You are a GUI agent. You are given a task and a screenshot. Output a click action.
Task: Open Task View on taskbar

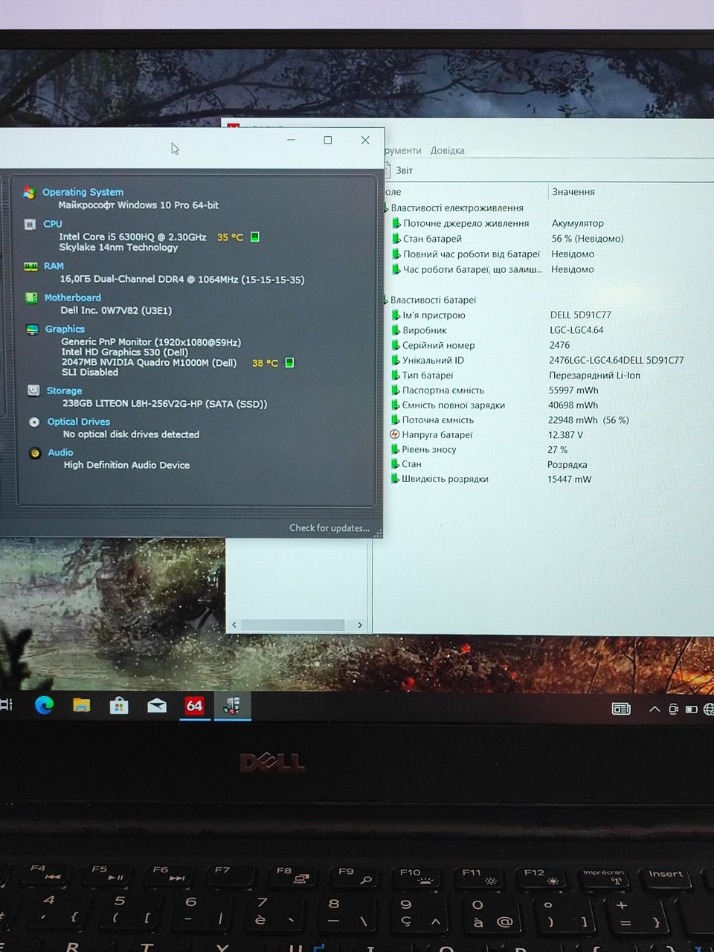click(6, 704)
